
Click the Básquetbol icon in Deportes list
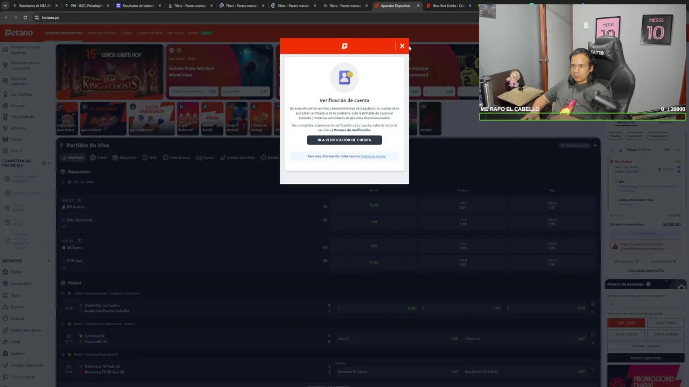5,284
